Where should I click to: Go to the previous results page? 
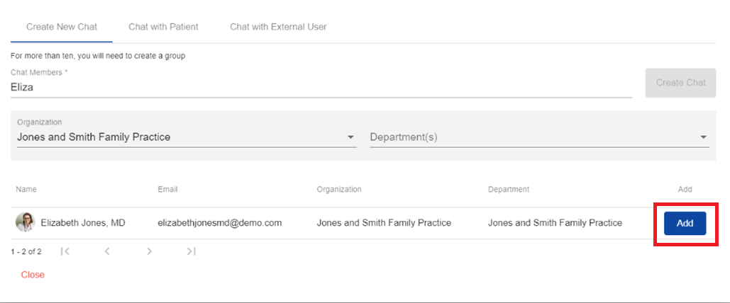click(107, 251)
